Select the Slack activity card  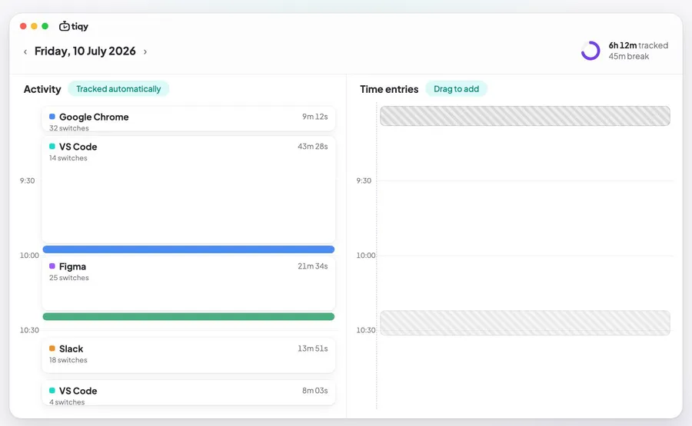click(x=188, y=355)
